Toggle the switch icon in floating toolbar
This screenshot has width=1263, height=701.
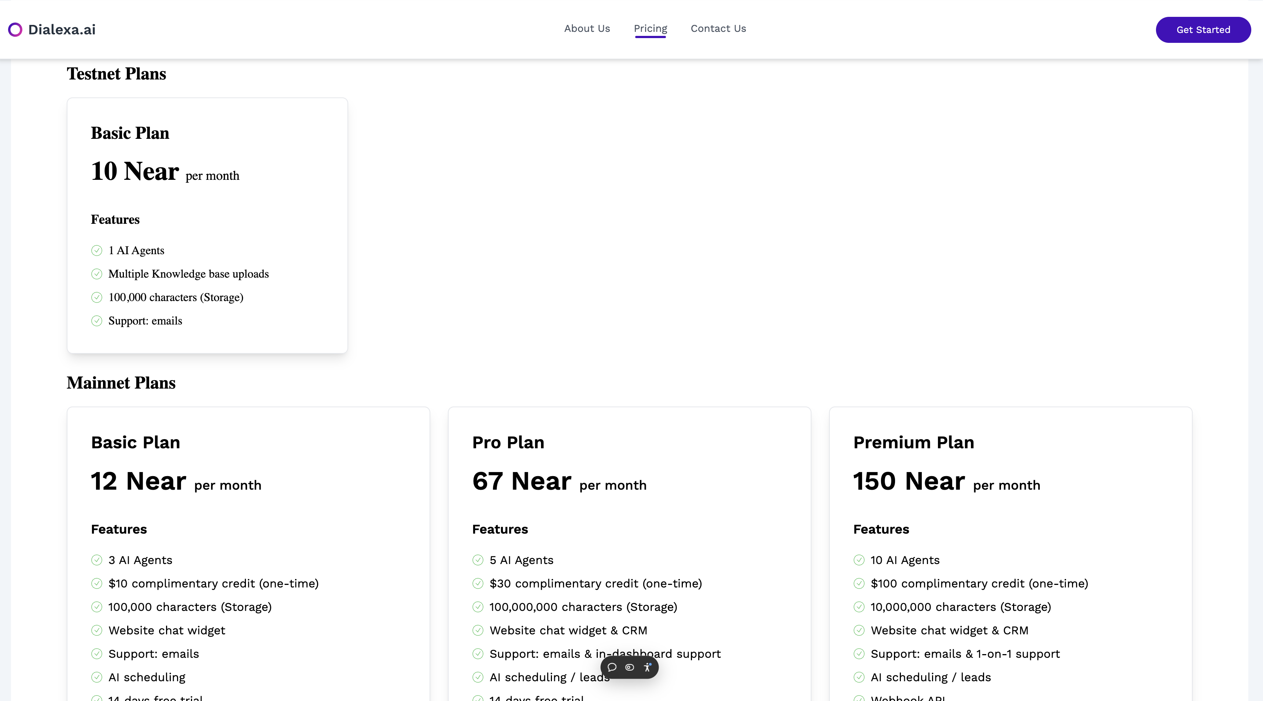click(x=630, y=667)
